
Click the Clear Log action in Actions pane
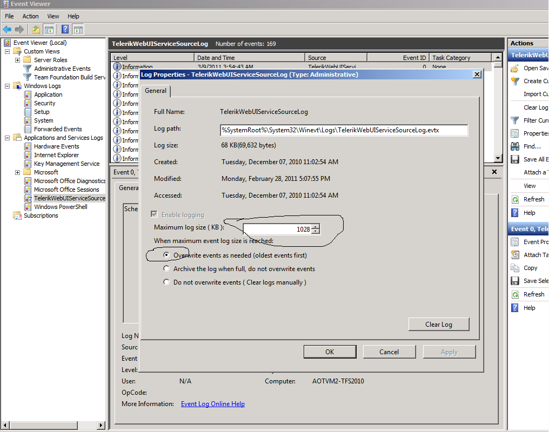(535, 107)
